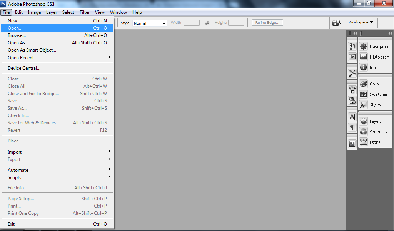Open the Tool Presets panel icon
Viewport: 394px width, 231px height.
click(352, 73)
